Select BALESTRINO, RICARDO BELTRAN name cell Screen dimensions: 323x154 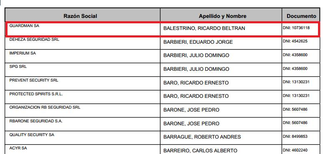pos(204,28)
